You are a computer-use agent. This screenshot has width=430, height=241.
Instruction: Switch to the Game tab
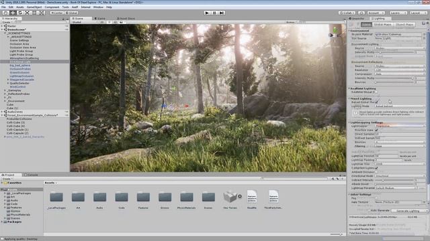100,18
